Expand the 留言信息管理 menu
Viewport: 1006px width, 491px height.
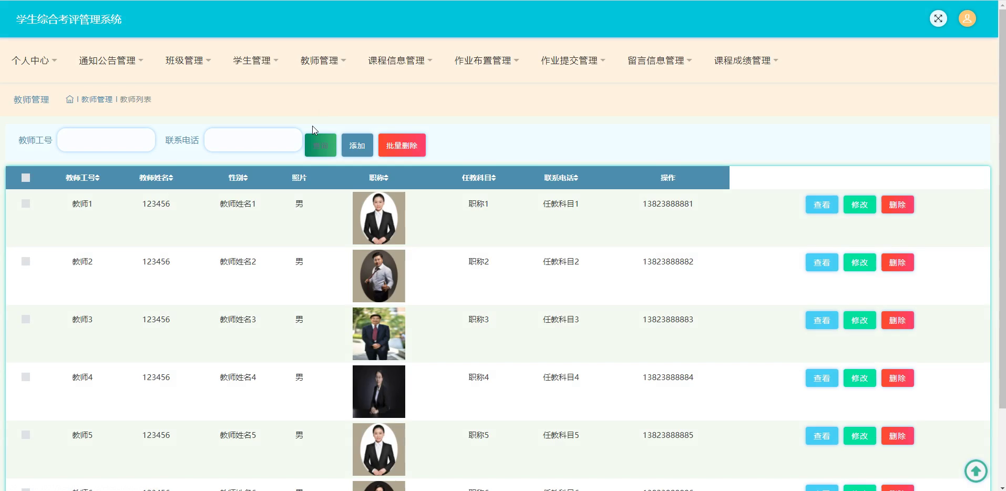[x=660, y=60]
